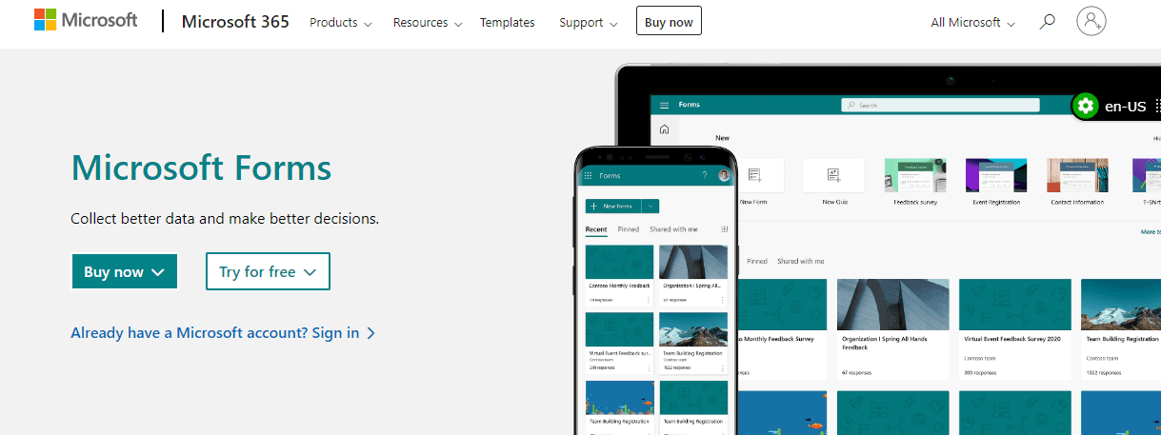1161x435 pixels.
Task: Click the help question mark in phone mockup
Action: pyautogui.click(x=705, y=175)
